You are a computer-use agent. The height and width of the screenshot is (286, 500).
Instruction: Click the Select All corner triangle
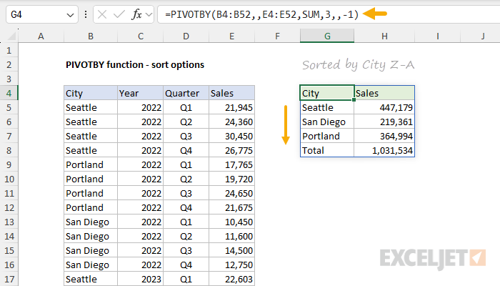[x=12, y=36]
